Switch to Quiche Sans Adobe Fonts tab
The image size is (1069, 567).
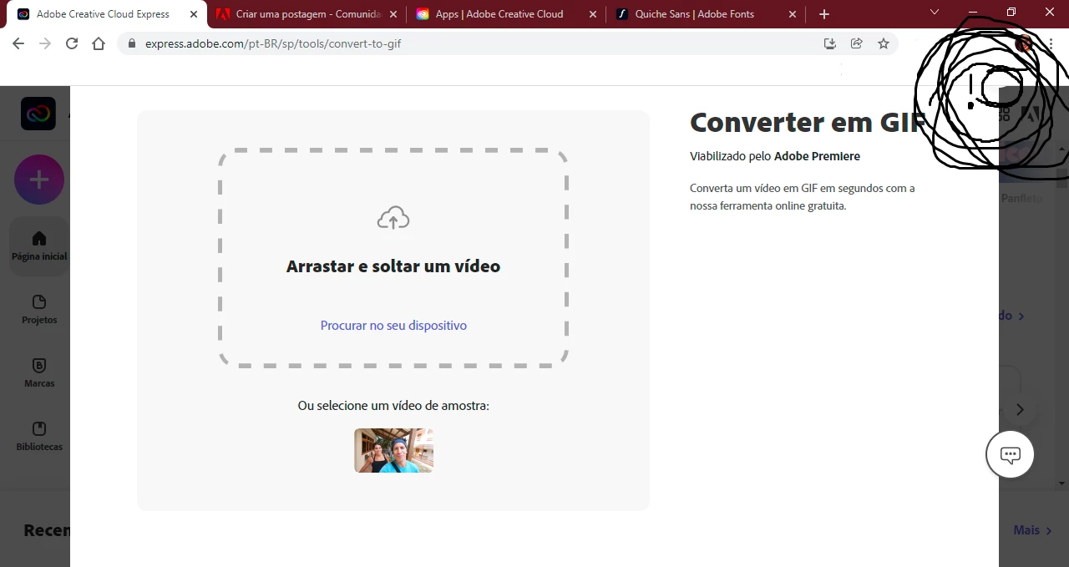pyautogui.click(x=706, y=14)
